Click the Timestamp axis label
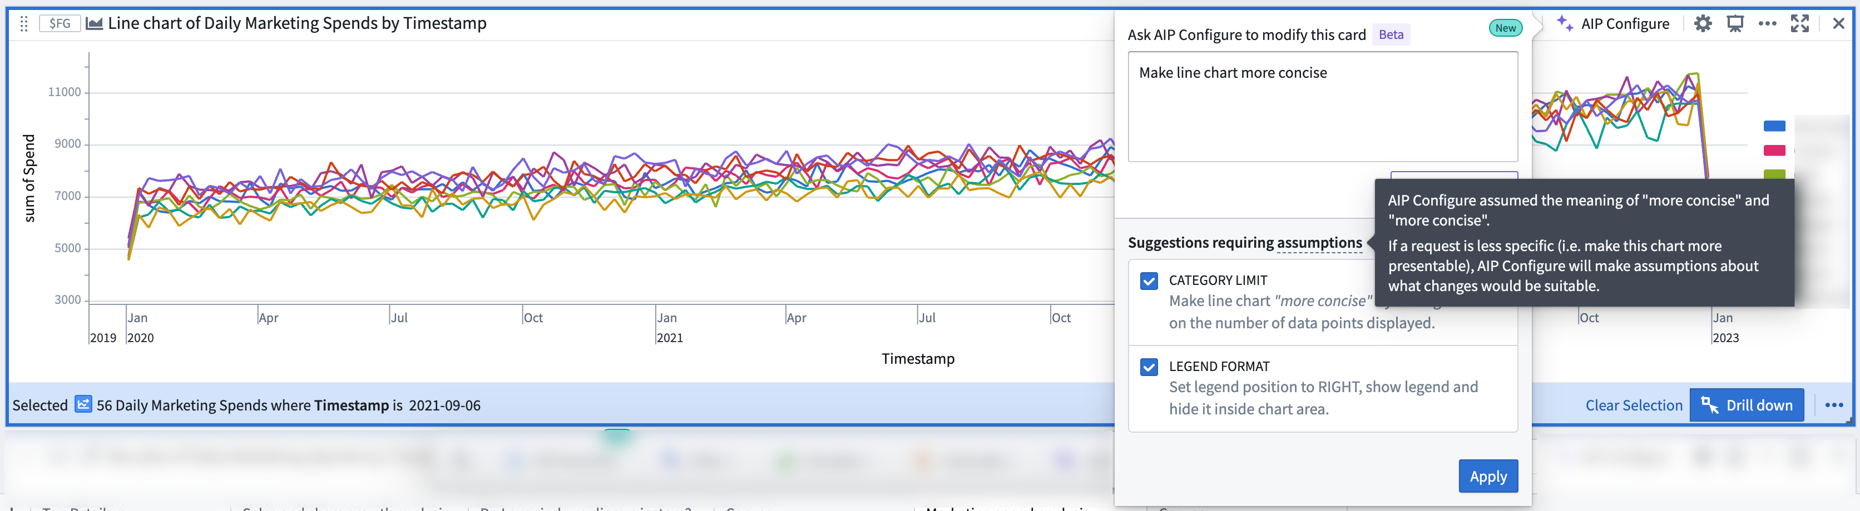The width and height of the screenshot is (1860, 511). tap(918, 359)
